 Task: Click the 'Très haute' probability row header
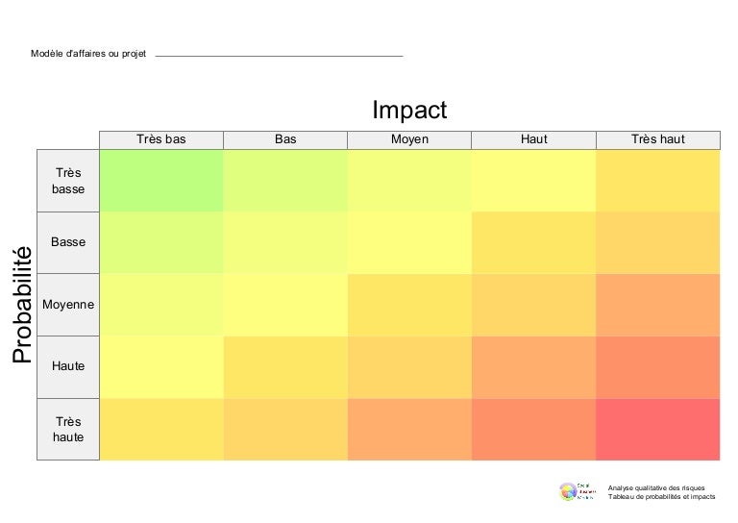tap(68, 429)
